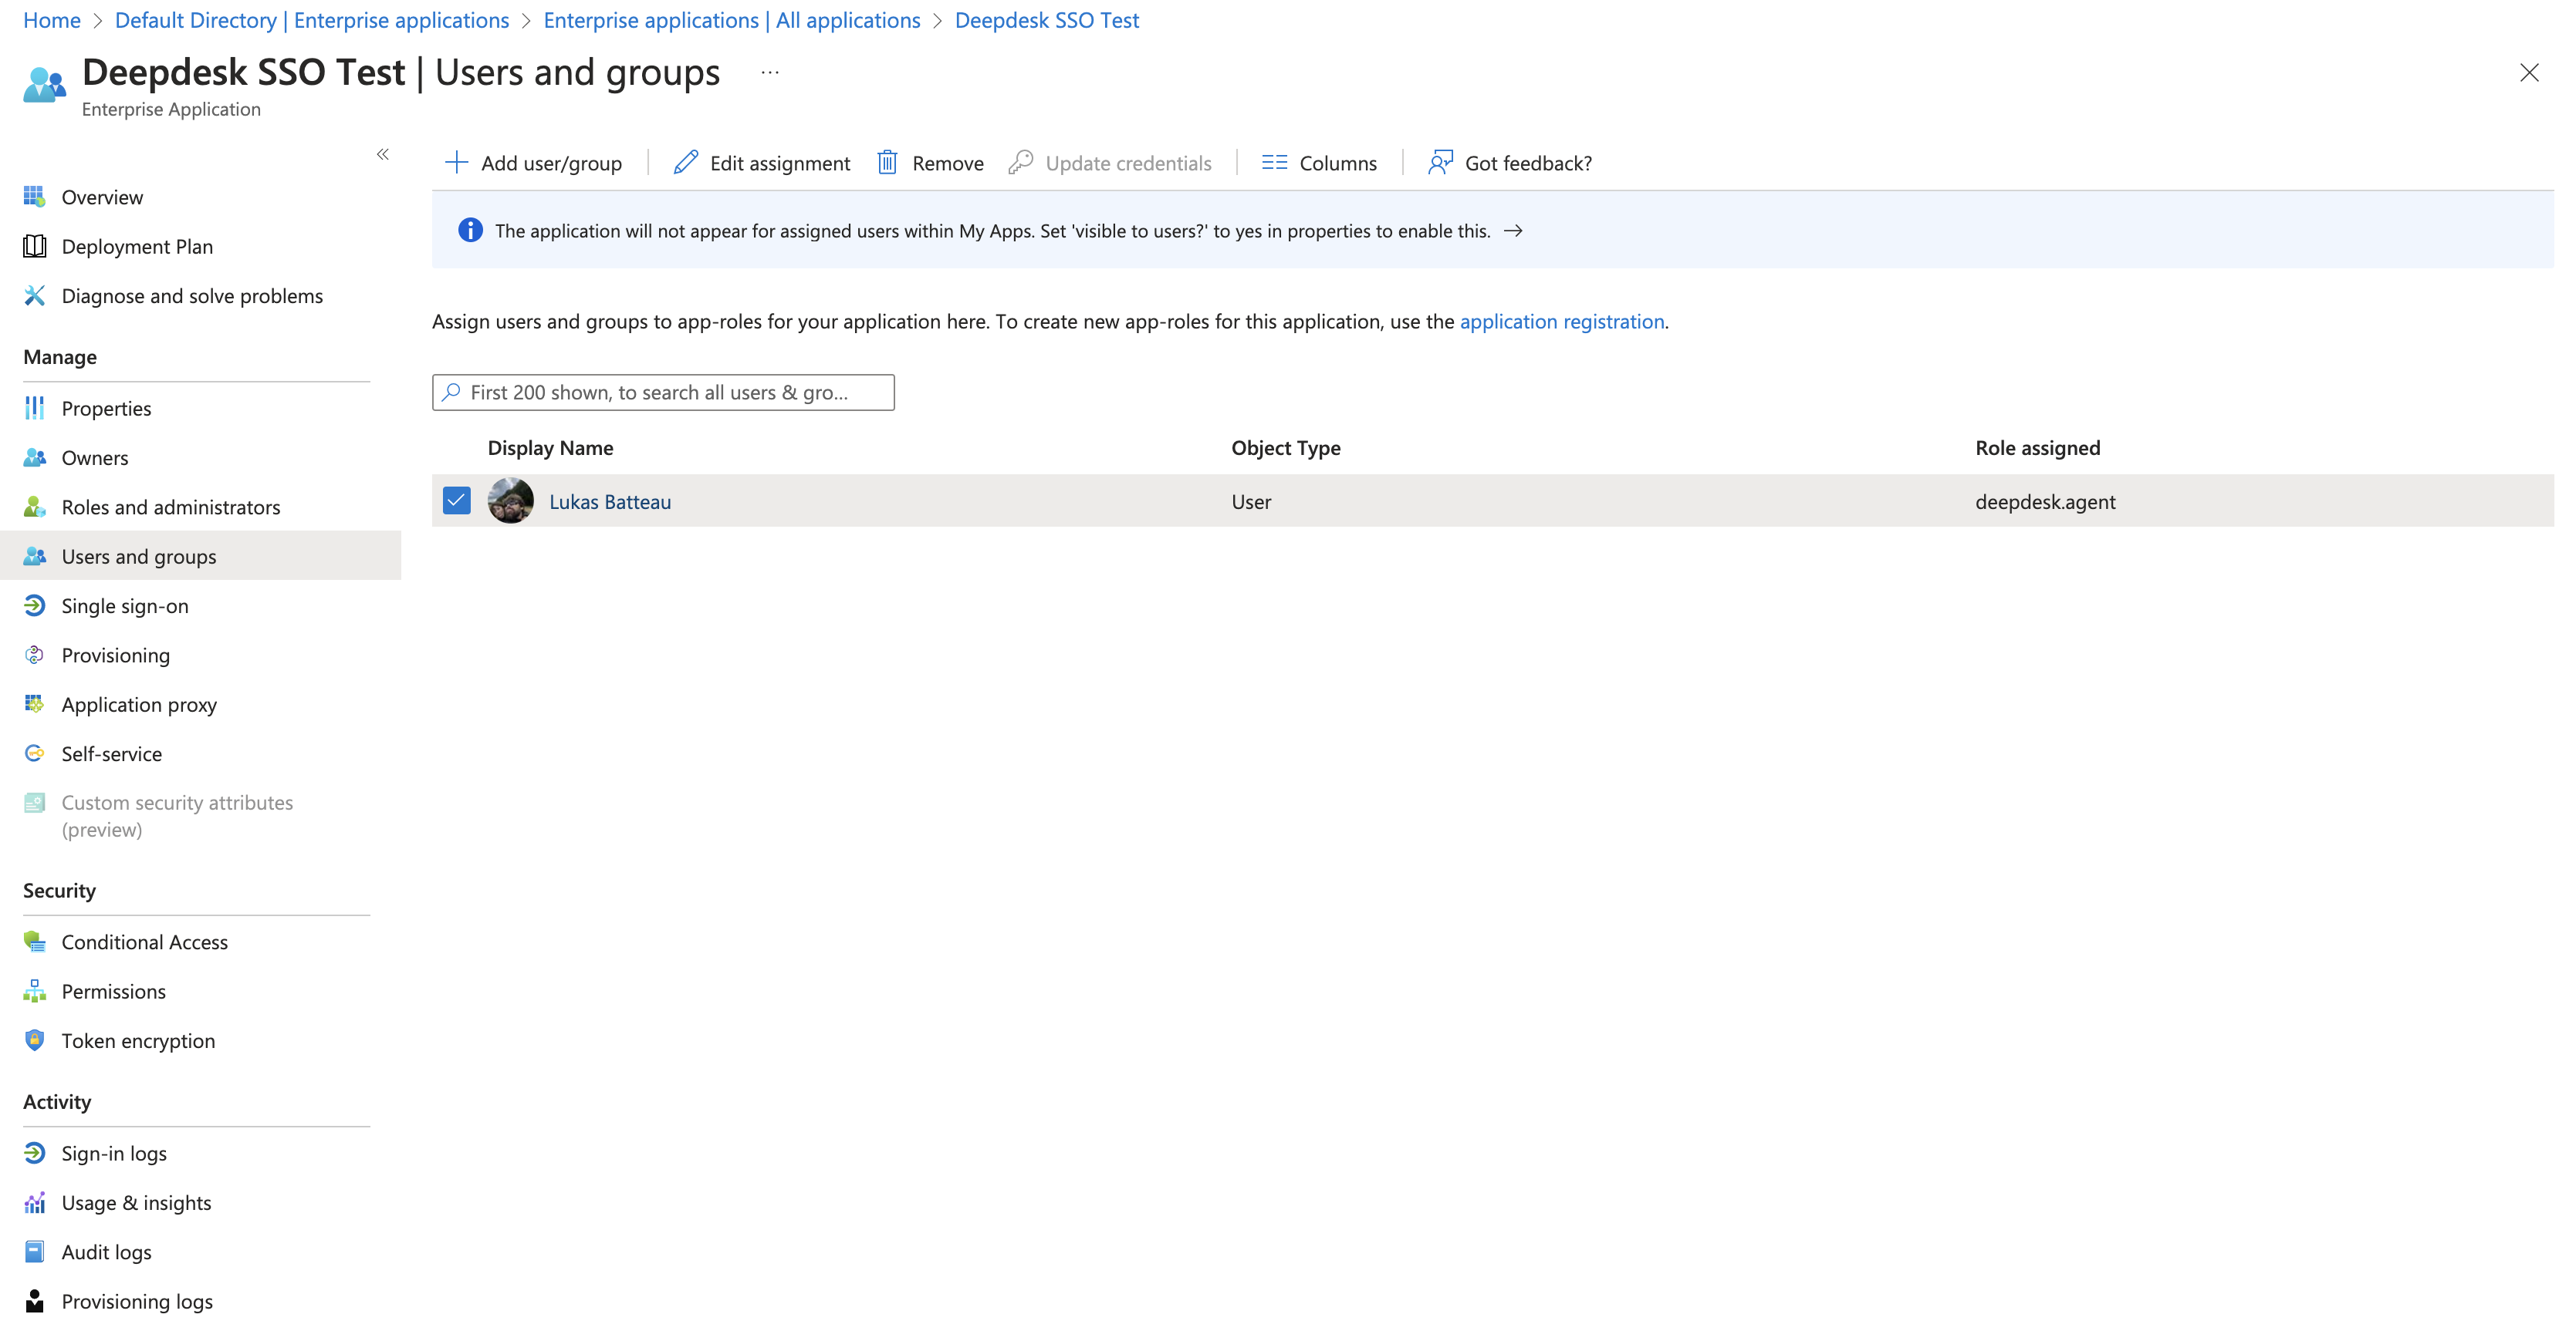2576x1331 pixels.
Task: Click the Remove trash can icon
Action: (x=887, y=163)
